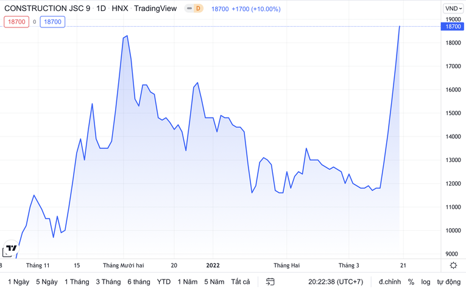The image size is (466, 291).
Task: Switch to YTD range
Action: click(x=164, y=282)
